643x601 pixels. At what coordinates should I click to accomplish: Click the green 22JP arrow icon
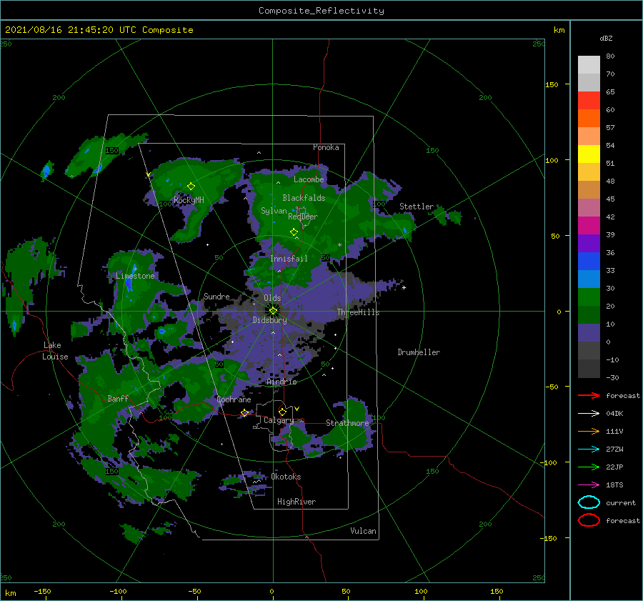(x=589, y=467)
